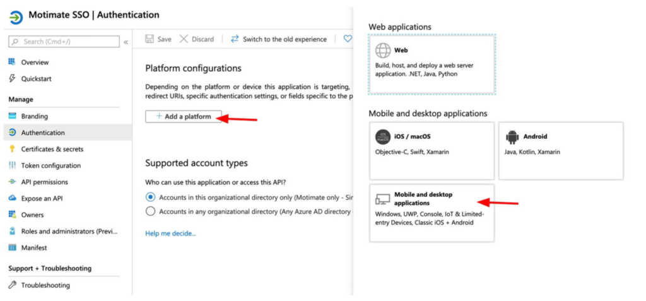
Task: Click Save in the toolbar
Action: tap(158, 39)
